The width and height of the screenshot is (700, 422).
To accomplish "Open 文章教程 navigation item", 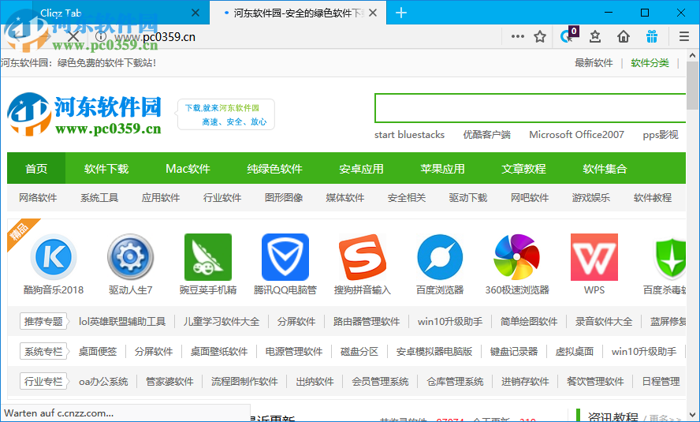I will (523, 168).
